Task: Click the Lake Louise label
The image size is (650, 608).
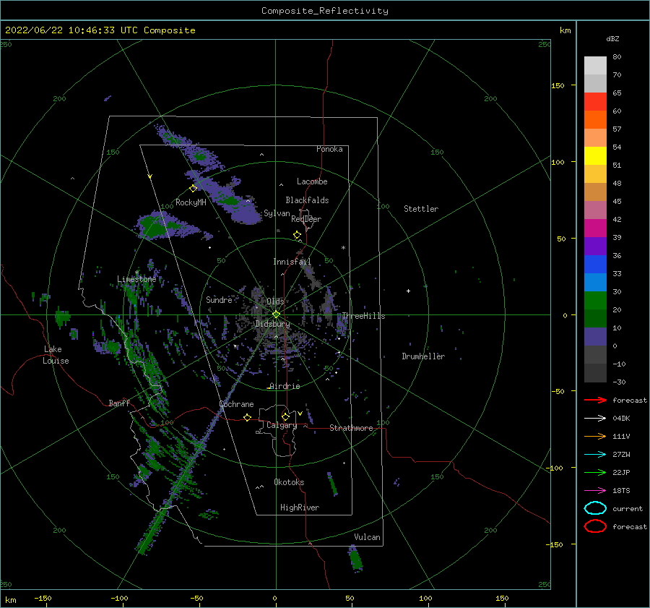Action: pos(56,355)
